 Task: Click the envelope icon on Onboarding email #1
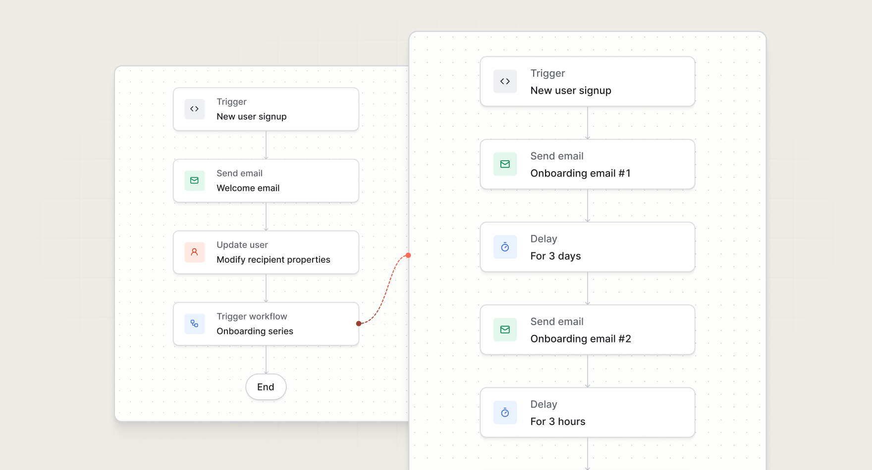tap(505, 164)
